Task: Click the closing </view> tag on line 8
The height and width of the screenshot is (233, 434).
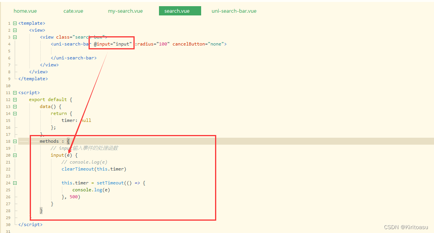Action: pyautogui.click(x=38, y=71)
